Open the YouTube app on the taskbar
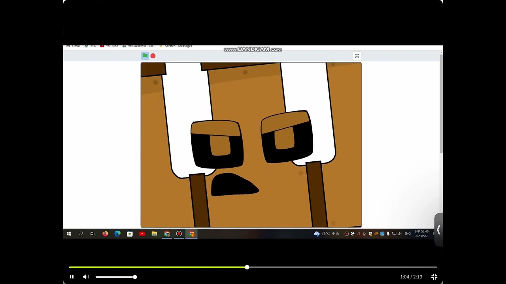Image resolution: width=506 pixels, height=284 pixels. coord(142,234)
